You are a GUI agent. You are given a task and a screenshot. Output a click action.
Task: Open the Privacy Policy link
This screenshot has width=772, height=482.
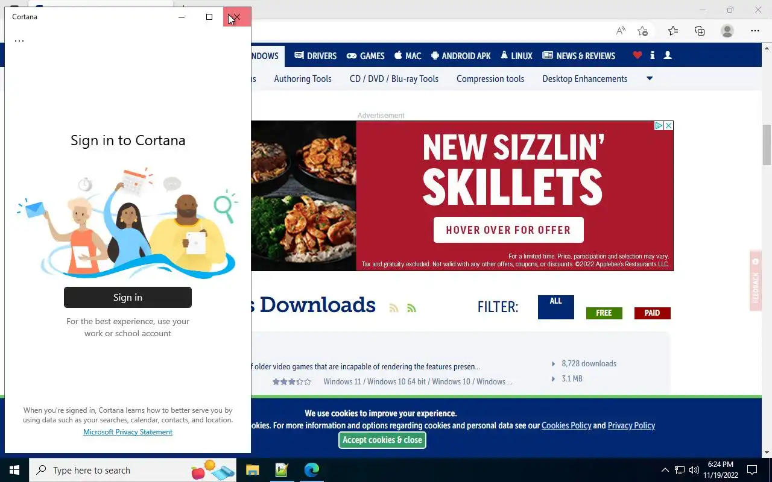click(631, 425)
